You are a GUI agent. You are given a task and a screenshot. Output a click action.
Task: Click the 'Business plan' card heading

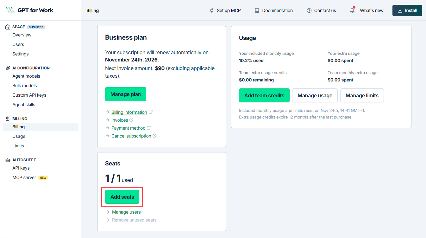coord(126,37)
